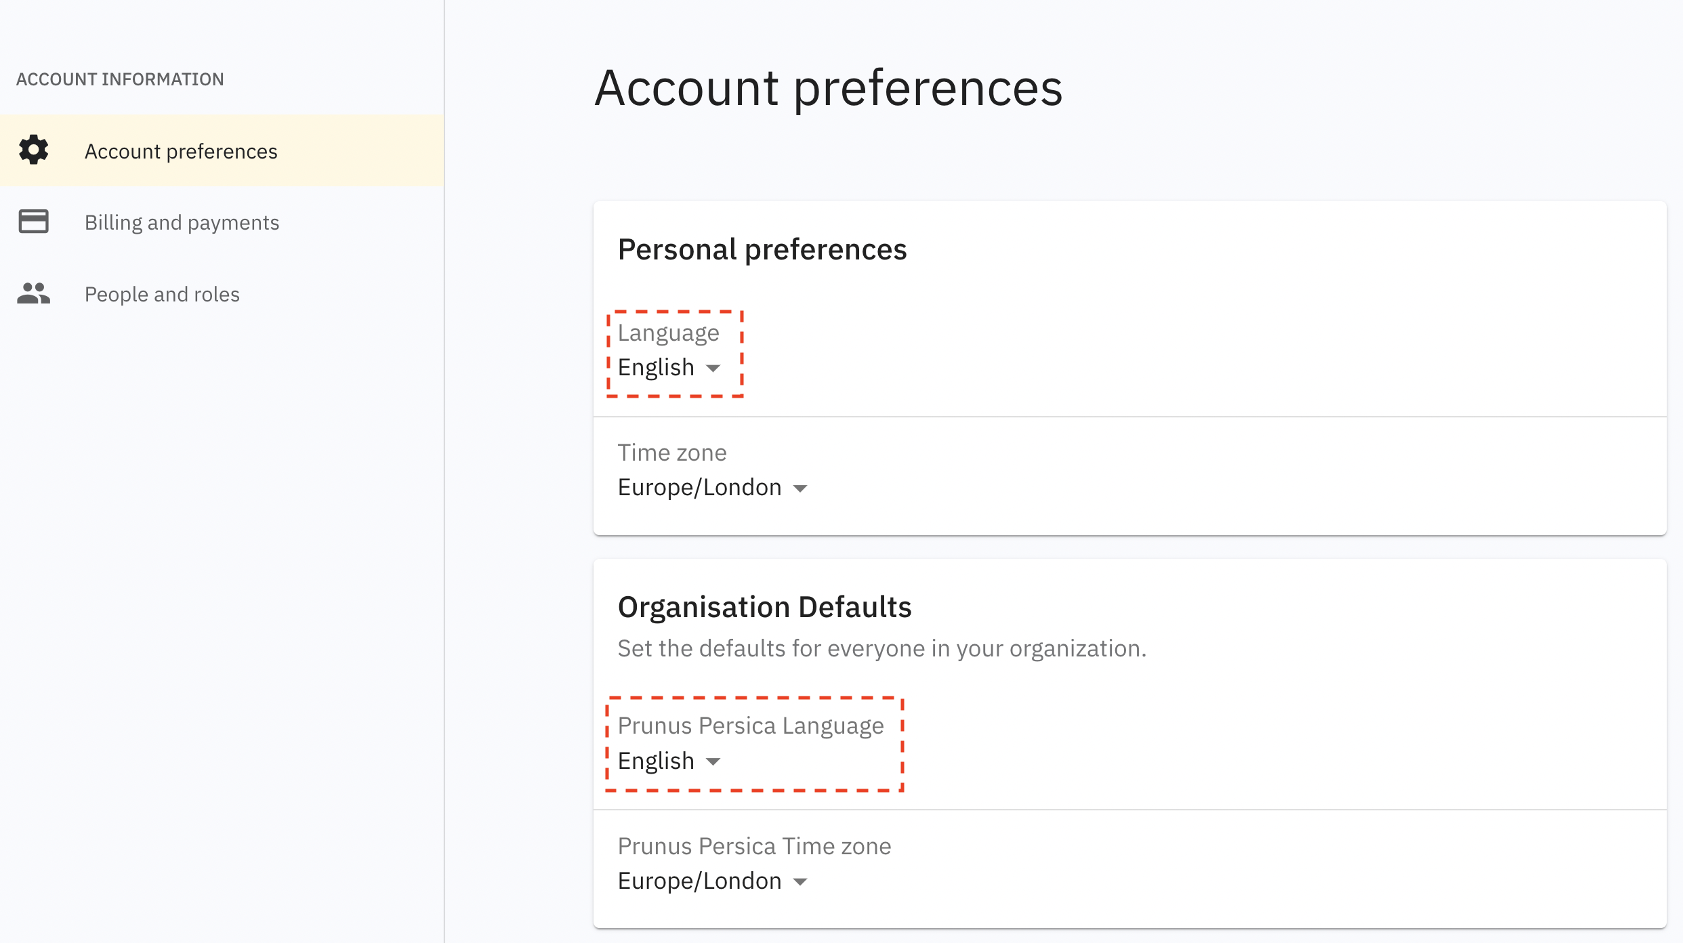
Task: Click the Time zone label in Personal preferences
Action: click(x=671, y=453)
